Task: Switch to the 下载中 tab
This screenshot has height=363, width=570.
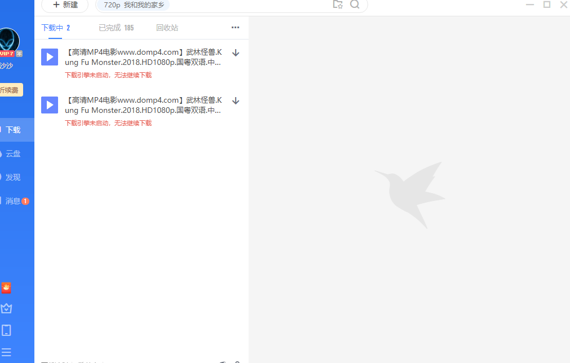Action: pyautogui.click(x=55, y=28)
